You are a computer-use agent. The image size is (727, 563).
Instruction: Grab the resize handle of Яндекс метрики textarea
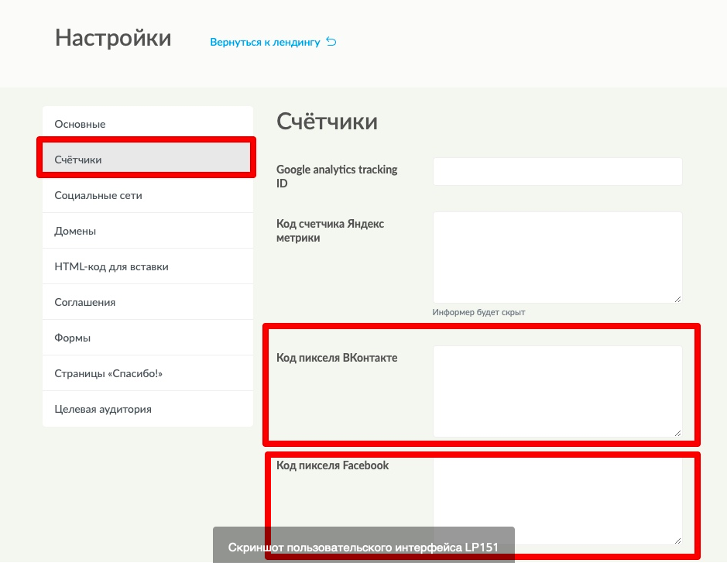pyautogui.click(x=678, y=299)
